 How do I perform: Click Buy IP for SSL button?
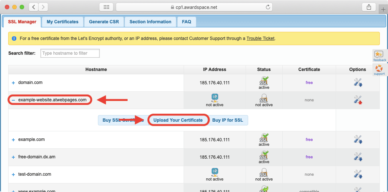tap(228, 120)
